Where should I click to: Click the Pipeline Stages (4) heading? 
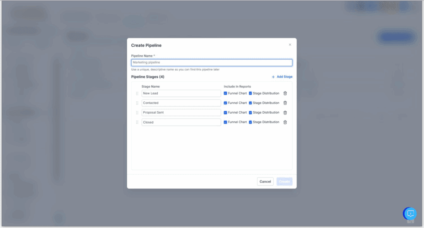point(148,77)
